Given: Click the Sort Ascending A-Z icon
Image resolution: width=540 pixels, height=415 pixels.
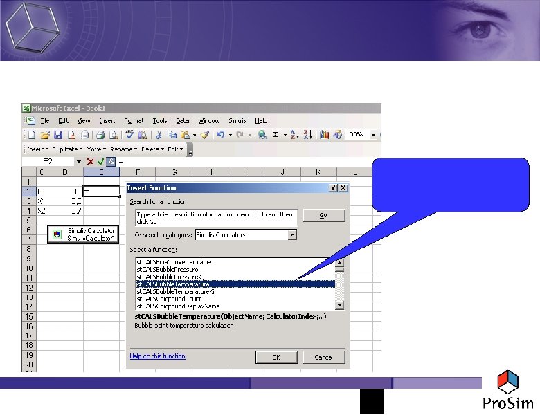Looking at the screenshot, I should coord(294,135).
